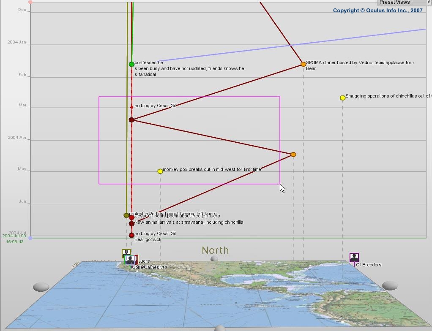The width and height of the screenshot is (432, 331).
Task: Select the yellow chinchilla smuggling event node
Action: point(343,98)
